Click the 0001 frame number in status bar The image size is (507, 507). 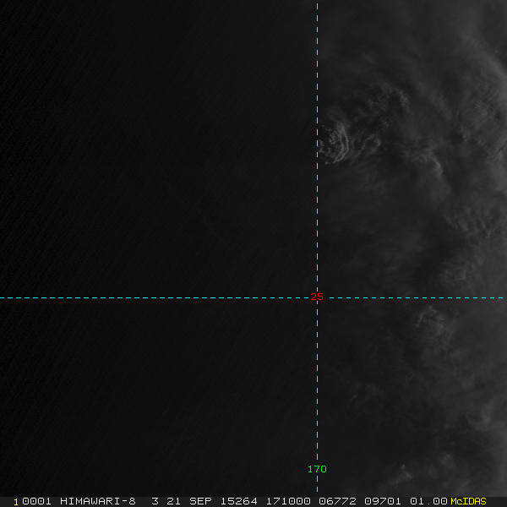pyautogui.click(x=37, y=501)
